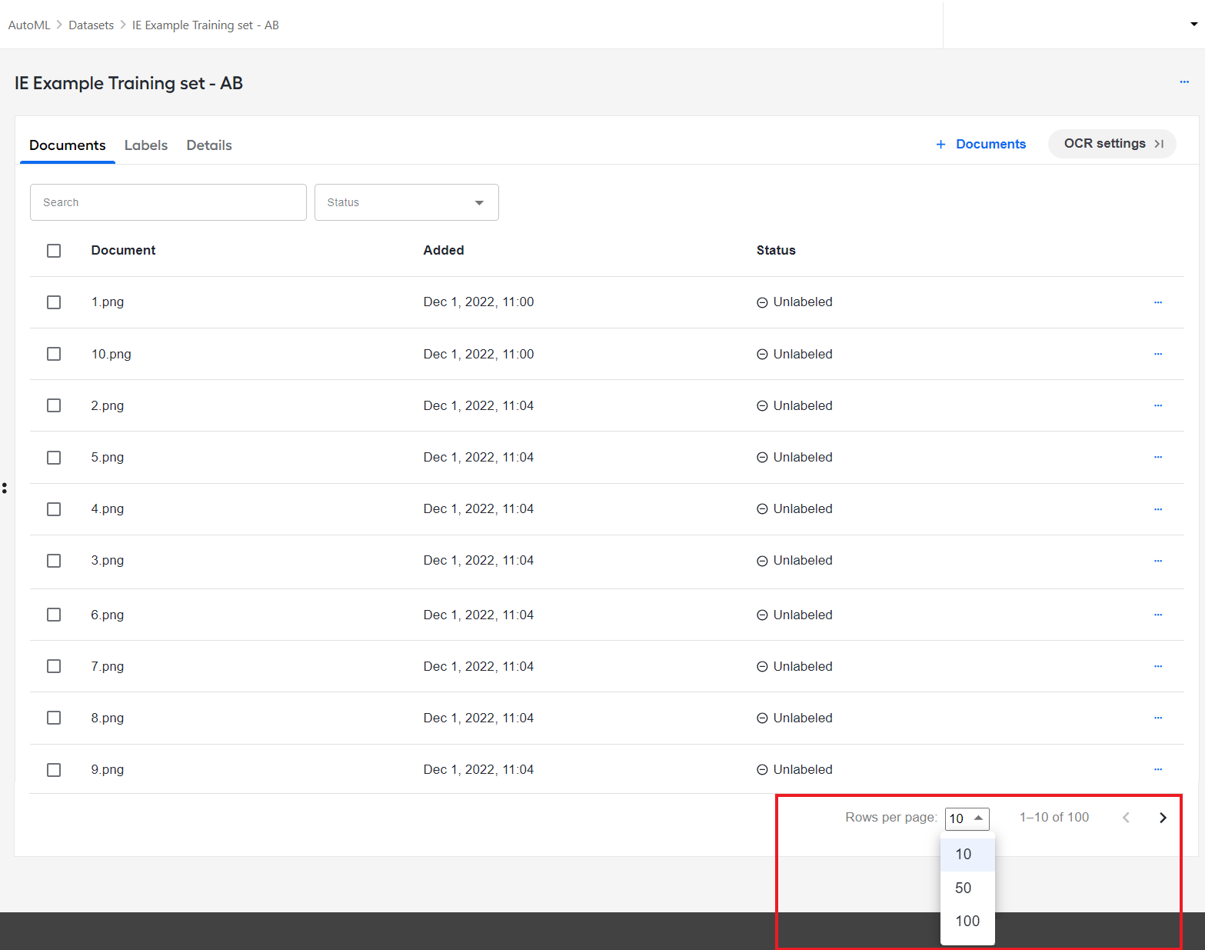This screenshot has height=950, width=1205.
Task: Tick the checkbox for 8.png
Action: [54, 718]
